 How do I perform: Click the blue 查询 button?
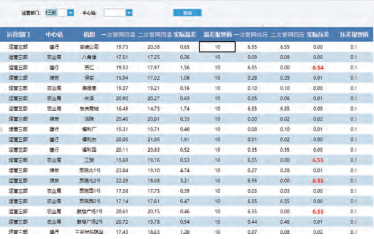187,13
